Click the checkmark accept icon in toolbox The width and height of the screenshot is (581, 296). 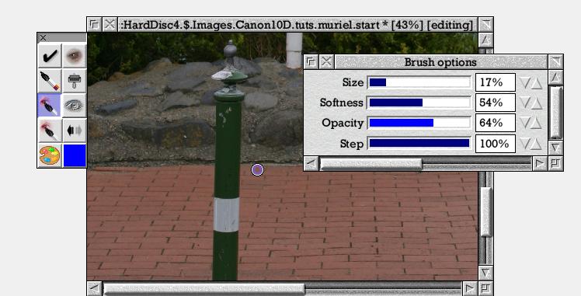(x=50, y=56)
